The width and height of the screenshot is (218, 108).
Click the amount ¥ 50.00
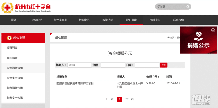pyautogui.click(x=151, y=84)
